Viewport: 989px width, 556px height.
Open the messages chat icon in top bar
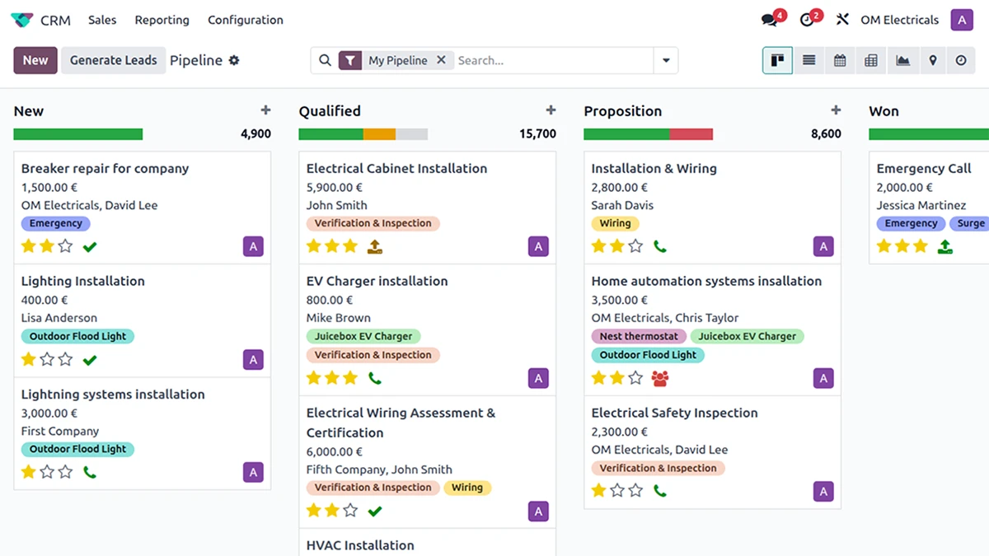770,20
